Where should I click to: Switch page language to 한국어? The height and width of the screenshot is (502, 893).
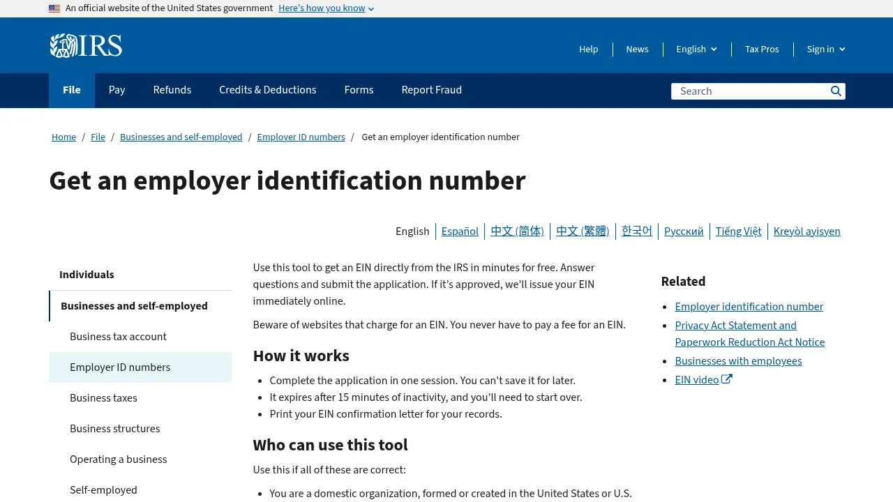637,231
